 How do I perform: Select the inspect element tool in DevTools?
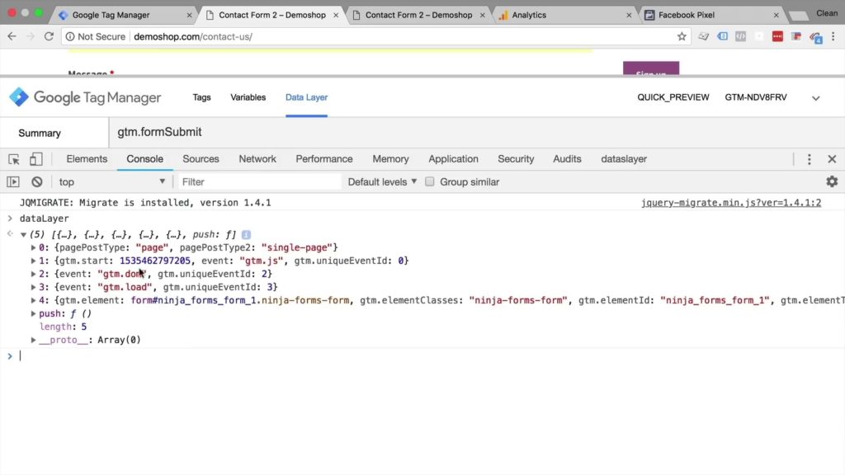12,158
